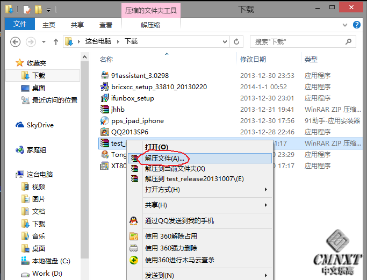
Task: Click the 本地磁盘 (C:) drive icon
Action: tap(25, 261)
